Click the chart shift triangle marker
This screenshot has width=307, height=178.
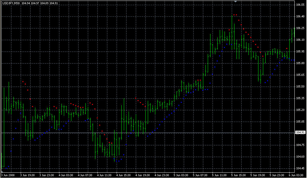click(x=236, y=2)
